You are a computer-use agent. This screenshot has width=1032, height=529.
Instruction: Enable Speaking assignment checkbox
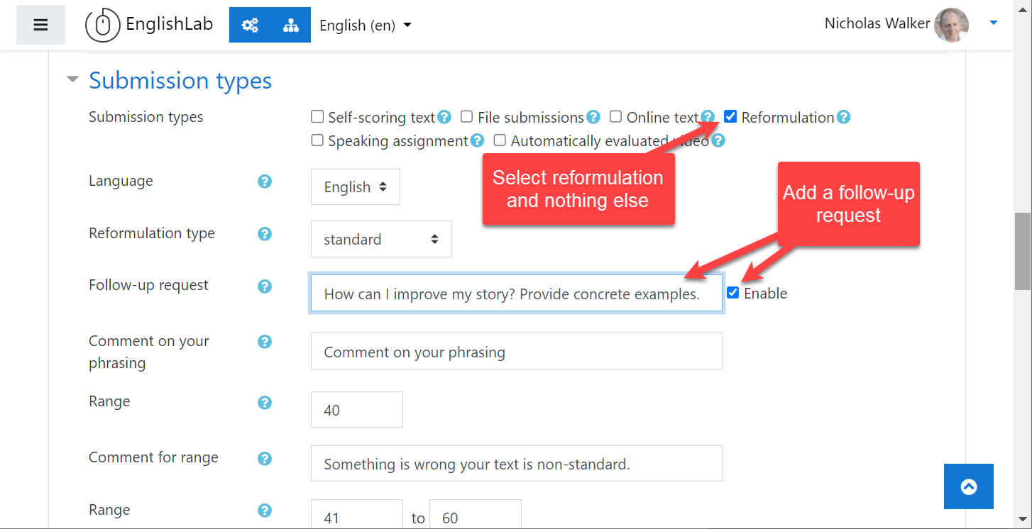point(317,140)
